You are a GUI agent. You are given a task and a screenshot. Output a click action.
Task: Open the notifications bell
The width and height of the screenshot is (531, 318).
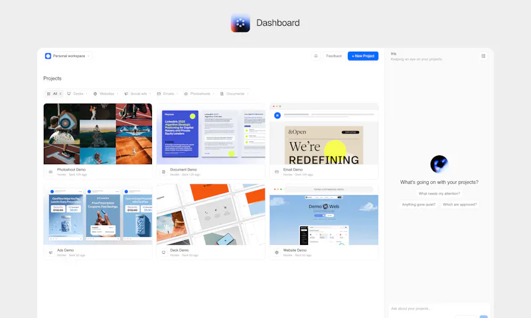316,56
